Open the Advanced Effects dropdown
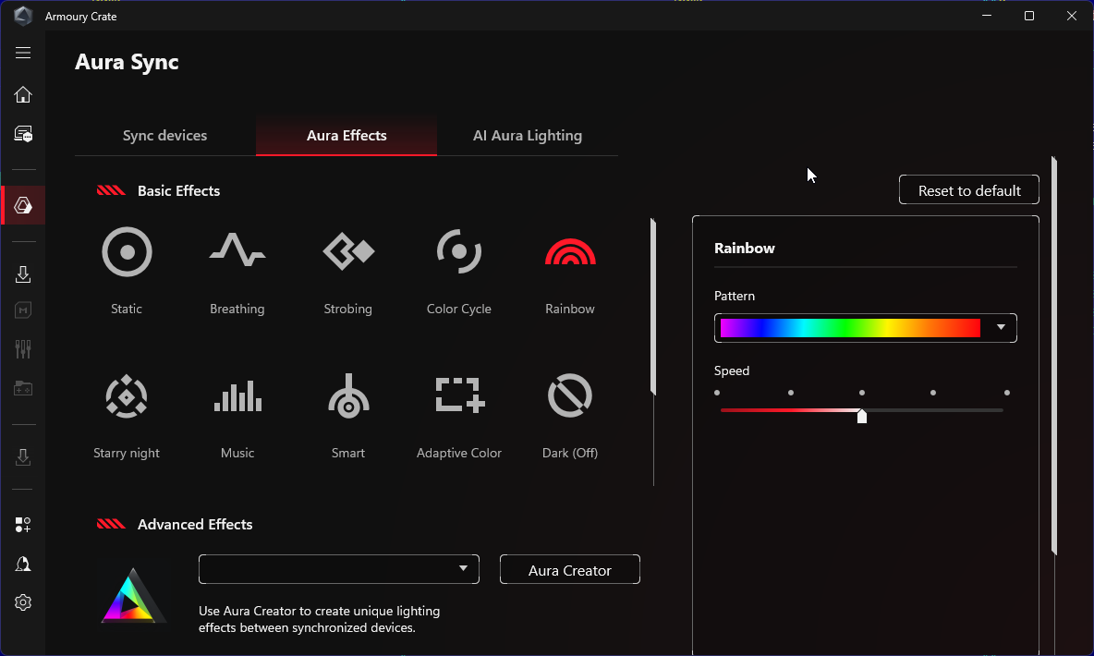The image size is (1094, 656). [339, 569]
